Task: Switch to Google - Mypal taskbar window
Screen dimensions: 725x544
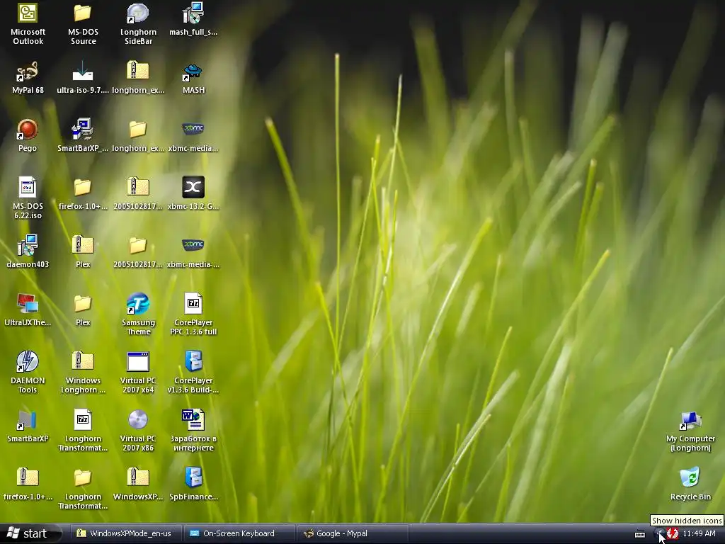Action: pyautogui.click(x=353, y=533)
